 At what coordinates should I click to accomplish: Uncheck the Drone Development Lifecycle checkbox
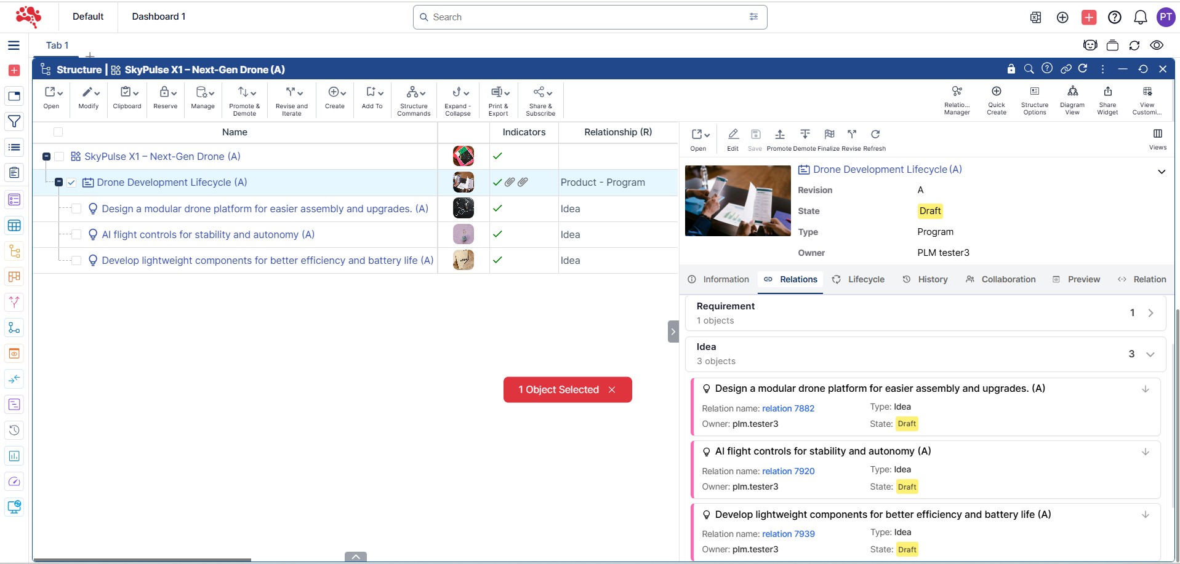coord(71,183)
